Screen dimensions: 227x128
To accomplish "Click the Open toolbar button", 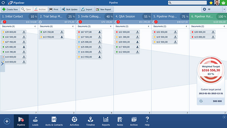I will pos(26,10).
